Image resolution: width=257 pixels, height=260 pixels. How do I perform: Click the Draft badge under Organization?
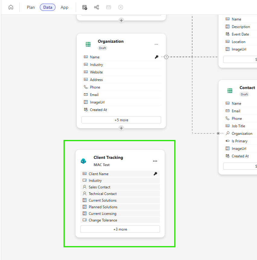coord(103,48)
